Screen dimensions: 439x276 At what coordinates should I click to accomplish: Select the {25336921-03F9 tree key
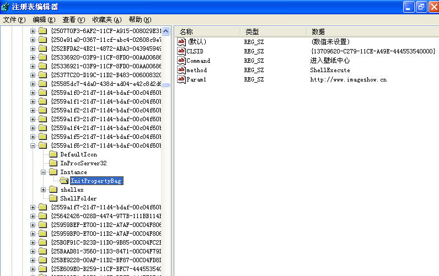[x=106, y=66]
